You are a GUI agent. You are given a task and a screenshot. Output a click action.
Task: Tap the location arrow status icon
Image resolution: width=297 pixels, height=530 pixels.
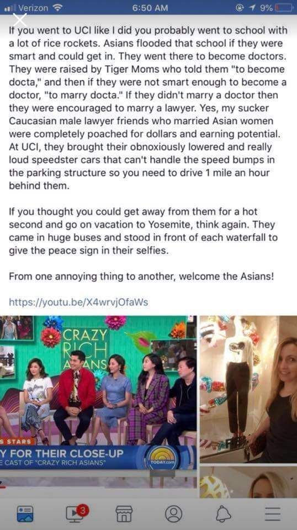(x=252, y=7)
